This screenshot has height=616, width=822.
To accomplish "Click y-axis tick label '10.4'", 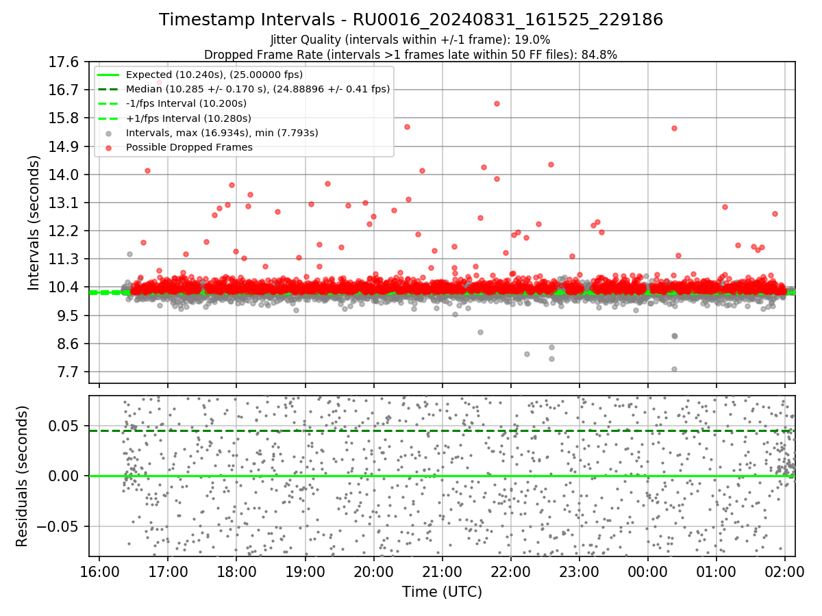I will click(65, 287).
